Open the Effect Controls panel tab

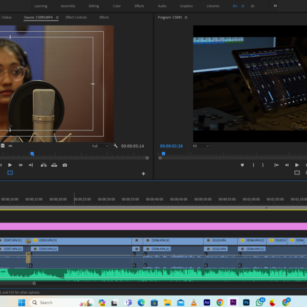pyautogui.click(x=76, y=17)
